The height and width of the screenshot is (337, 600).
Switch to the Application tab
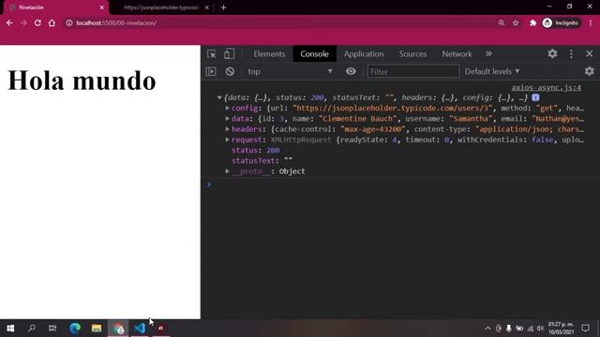click(364, 54)
